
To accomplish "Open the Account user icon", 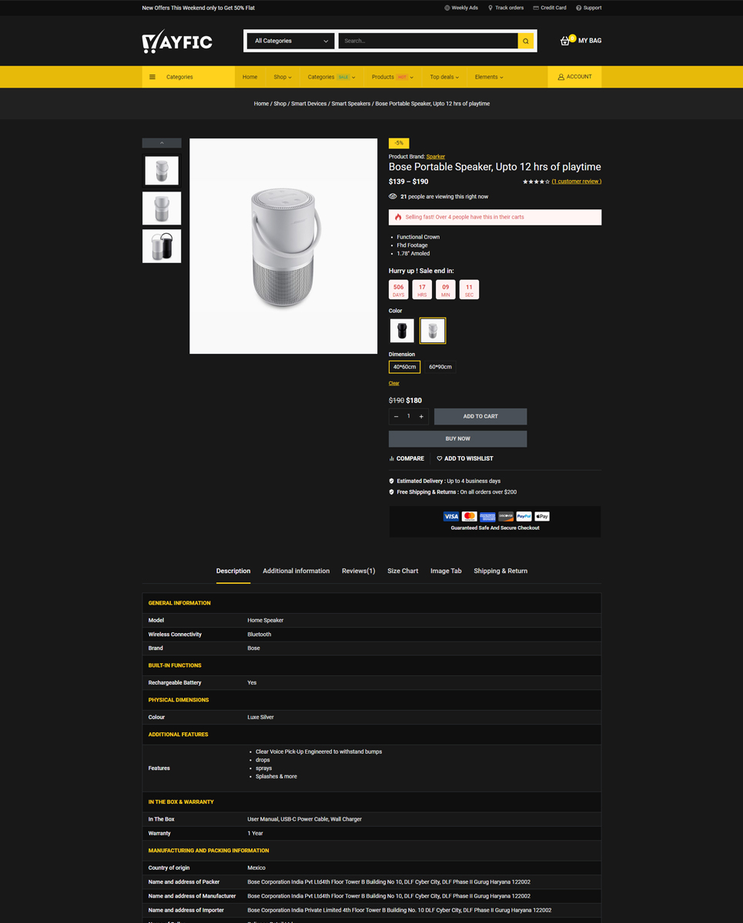I will point(561,77).
